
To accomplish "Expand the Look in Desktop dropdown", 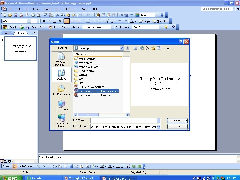I will [122, 48].
